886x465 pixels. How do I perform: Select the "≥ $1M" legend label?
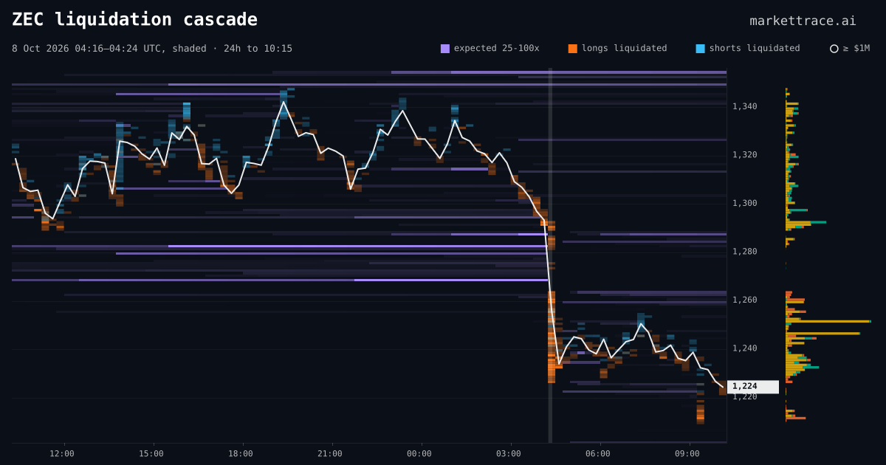pyautogui.click(x=856, y=49)
